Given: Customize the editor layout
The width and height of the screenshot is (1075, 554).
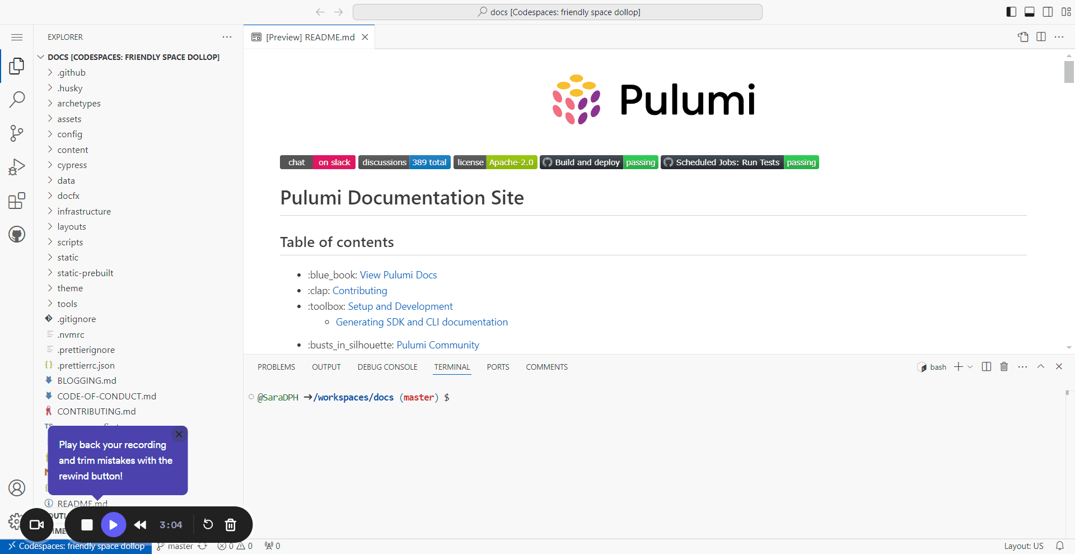Looking at the screenshot, I should [x=1066, y=12].
